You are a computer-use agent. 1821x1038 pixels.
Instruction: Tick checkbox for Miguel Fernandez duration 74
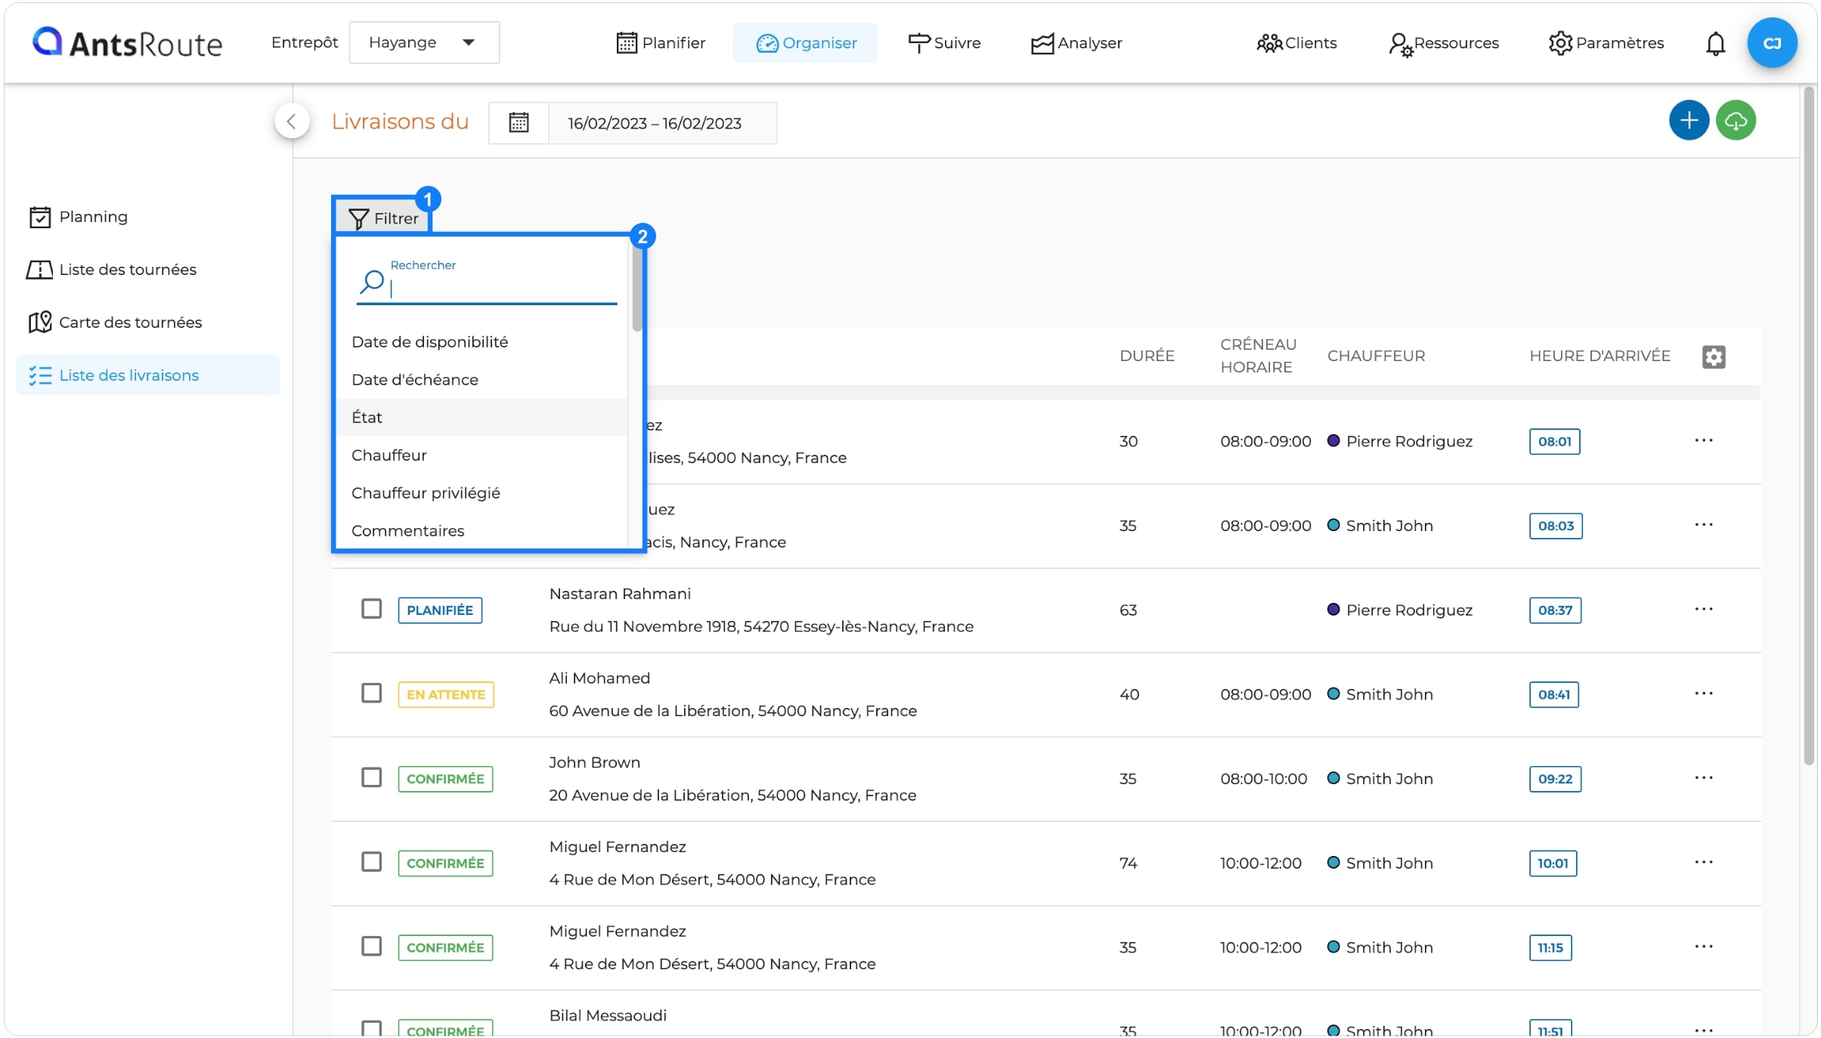click(371, 863)
